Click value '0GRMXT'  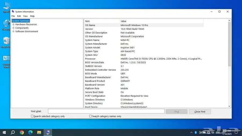125,81
